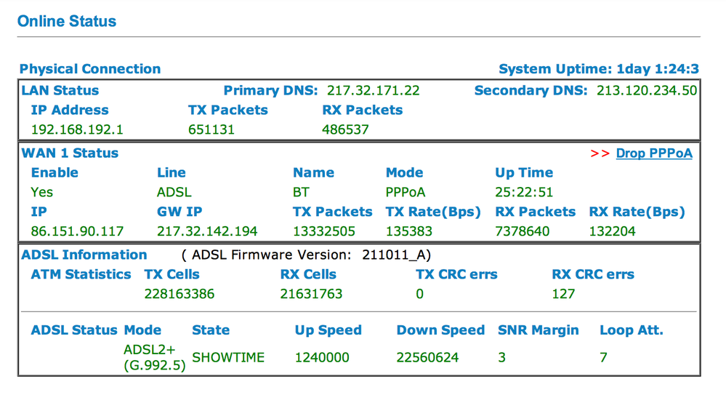Screen dimensions: 726x411
Task: Click the WAN IP 86.151.90.117
Action: tap(77, 231)
